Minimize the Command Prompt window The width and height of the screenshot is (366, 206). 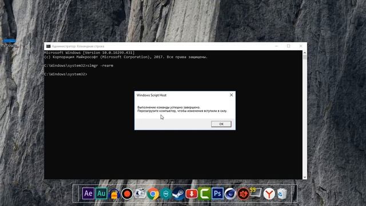(276, 46)
